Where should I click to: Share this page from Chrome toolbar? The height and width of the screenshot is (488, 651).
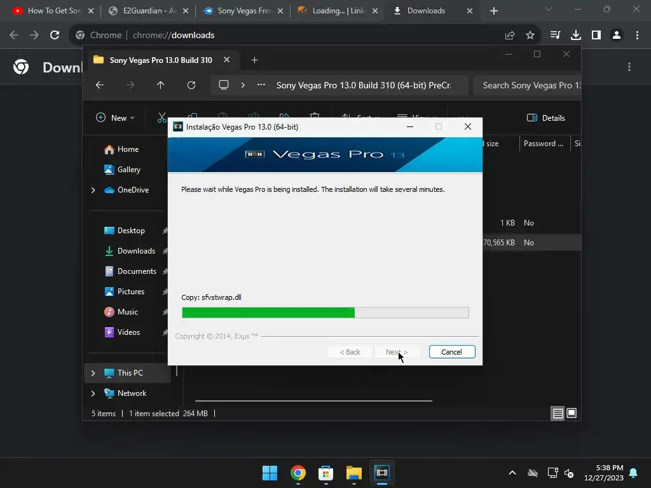510,36
